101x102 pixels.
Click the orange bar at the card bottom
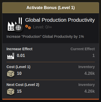(x=51, y=99)
